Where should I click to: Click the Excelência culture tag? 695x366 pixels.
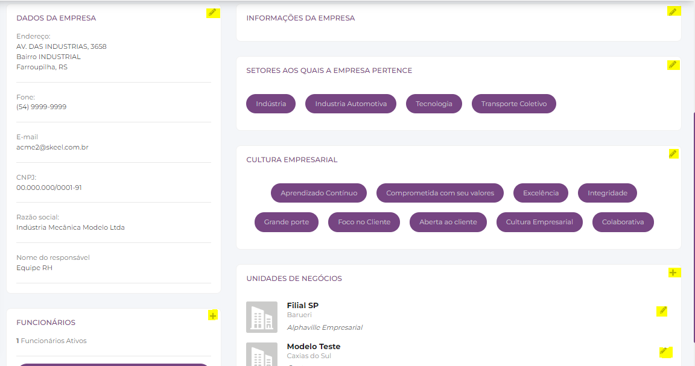click(x=541, y=193)
